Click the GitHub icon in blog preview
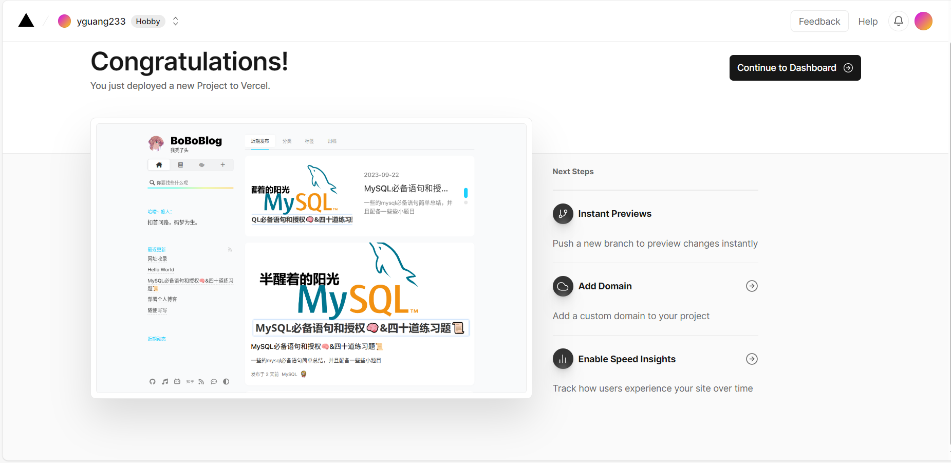The height and width of the screenshot is (463, 951). pos(153,382)
